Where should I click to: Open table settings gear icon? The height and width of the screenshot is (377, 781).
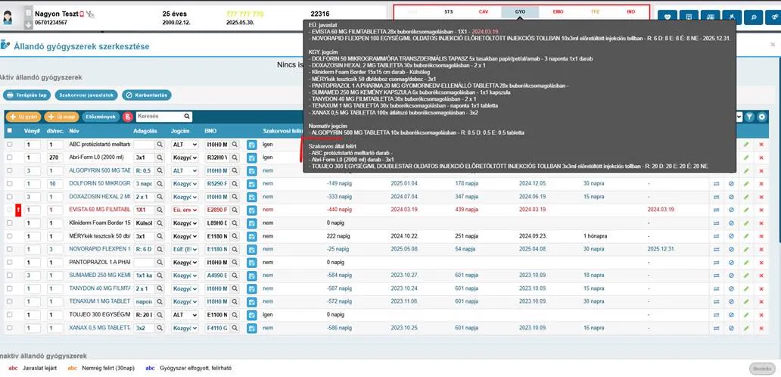(x=761, y=117)
